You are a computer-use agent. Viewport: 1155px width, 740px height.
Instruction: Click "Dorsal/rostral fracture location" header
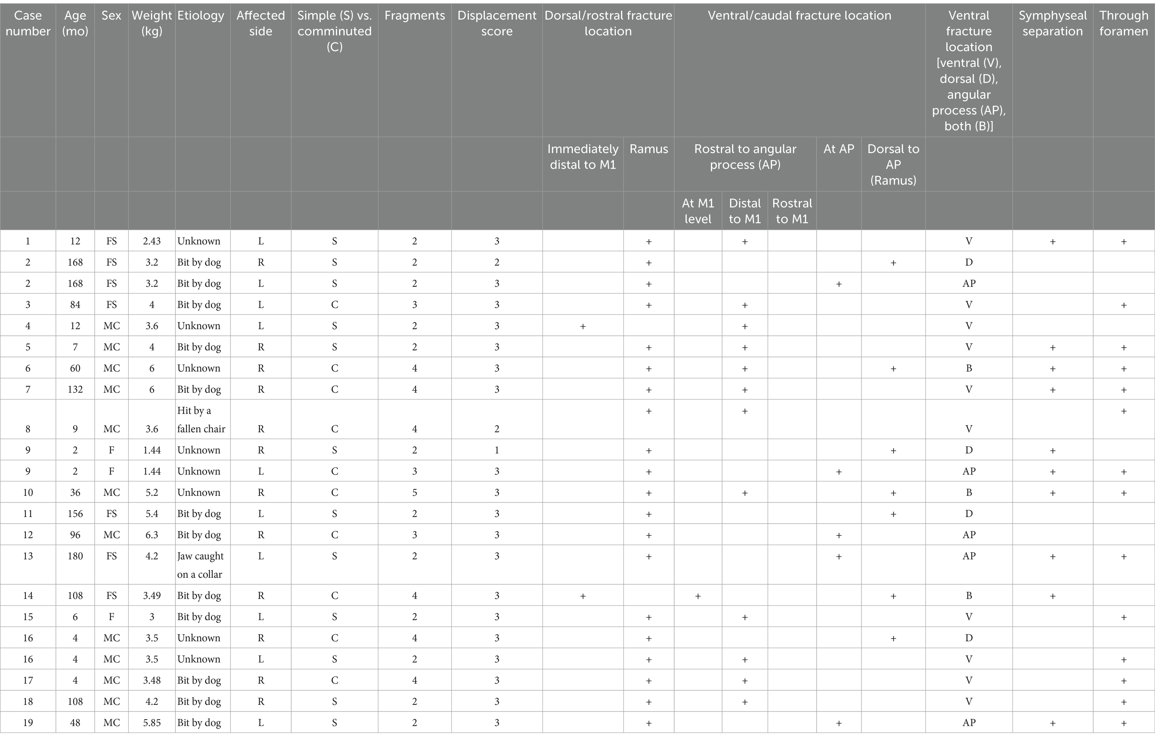[608, 23]
